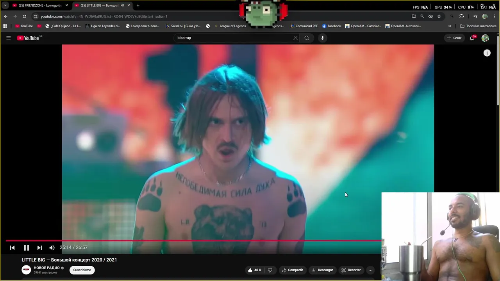The height and width of the screenshot is (281, 500).
Task: Expand hidden bookmarks chevron
Action: click(x=450, y=26)
